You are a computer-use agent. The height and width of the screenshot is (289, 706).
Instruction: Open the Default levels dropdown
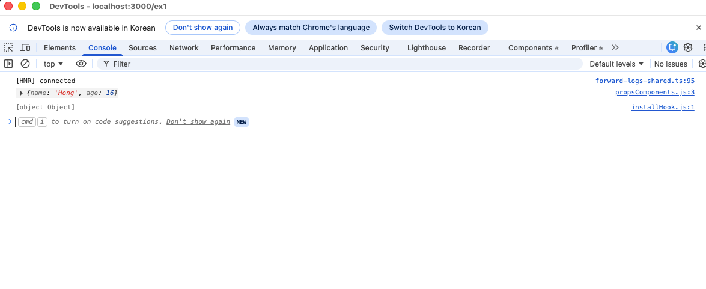coord(616,64)
